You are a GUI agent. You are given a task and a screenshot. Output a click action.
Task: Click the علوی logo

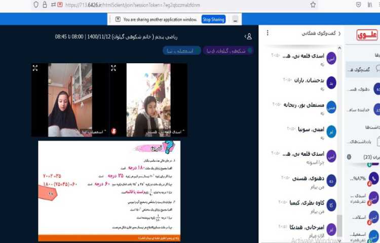point(367,35)
